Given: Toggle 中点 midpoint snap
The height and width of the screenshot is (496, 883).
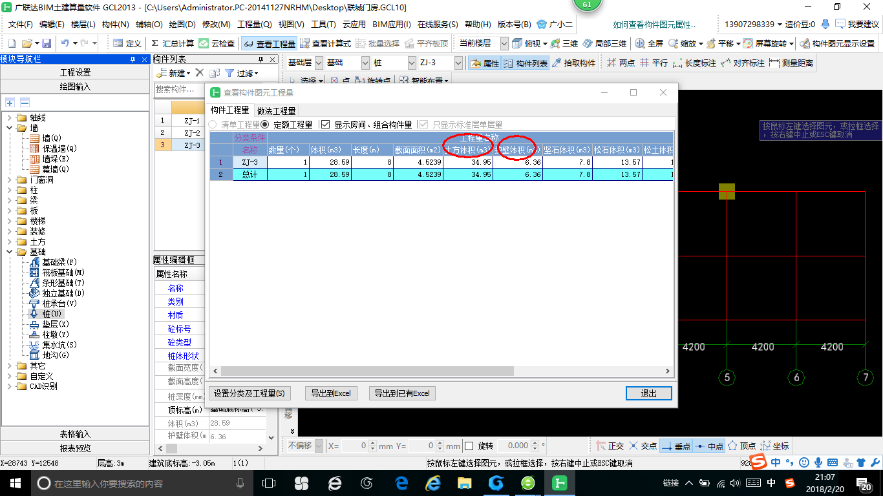Looking at the screenshot, I should pyautogui.click(x=709, y=446).
